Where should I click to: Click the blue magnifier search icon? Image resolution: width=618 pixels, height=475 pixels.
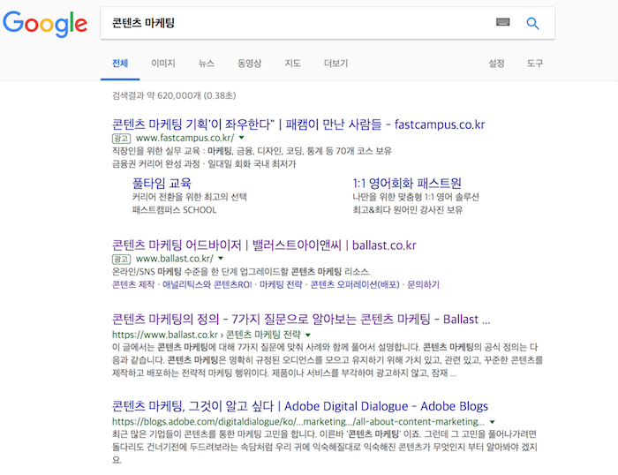click(532, 23)
